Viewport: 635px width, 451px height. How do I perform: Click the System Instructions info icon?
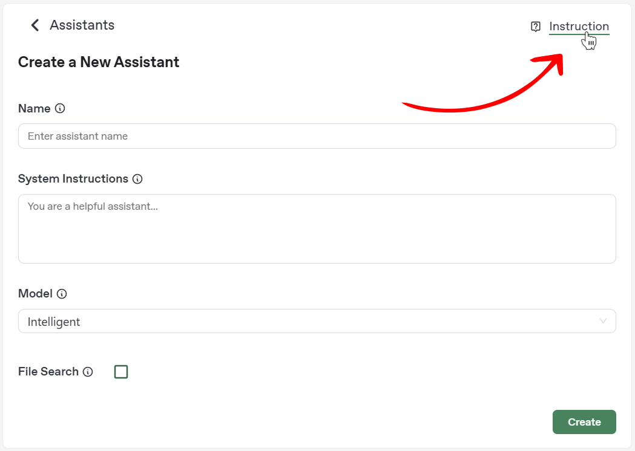click(x=137, y=179)
